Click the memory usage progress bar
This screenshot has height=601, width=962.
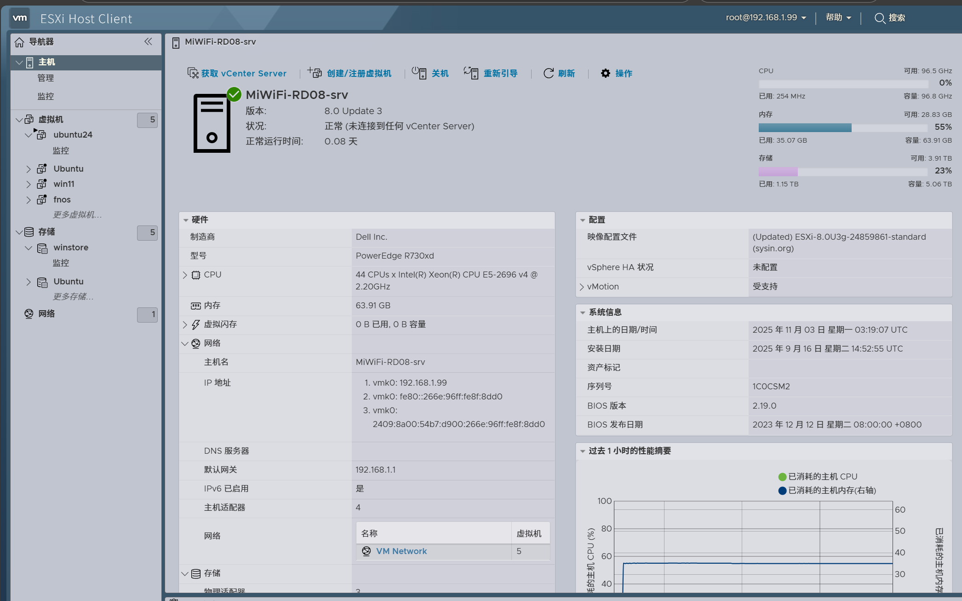(843, 127)
